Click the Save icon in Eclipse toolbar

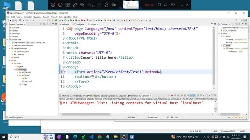13,20
